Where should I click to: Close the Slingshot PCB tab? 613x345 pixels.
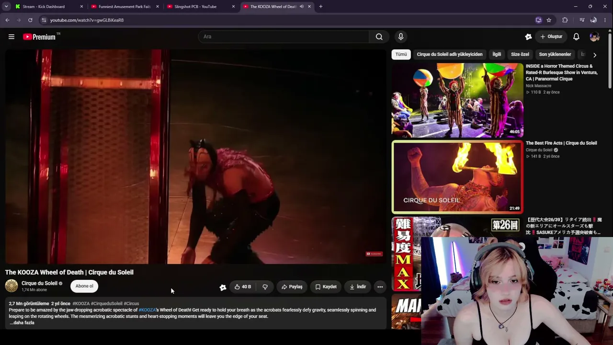(233, 7)
